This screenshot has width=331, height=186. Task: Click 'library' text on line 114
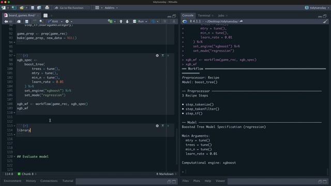click(x=24, y=130)
